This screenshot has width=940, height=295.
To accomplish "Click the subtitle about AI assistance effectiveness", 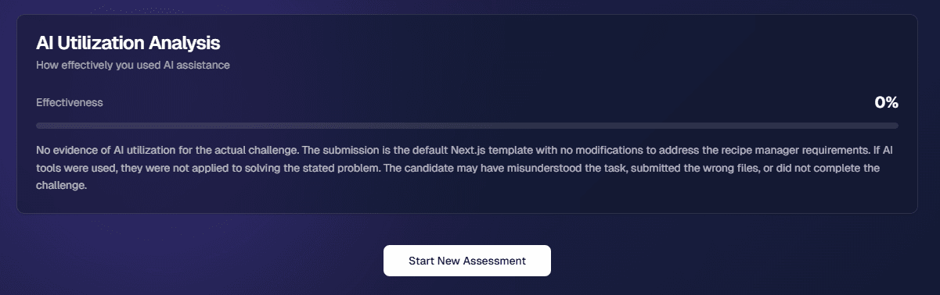I will [x=133, y=66].
